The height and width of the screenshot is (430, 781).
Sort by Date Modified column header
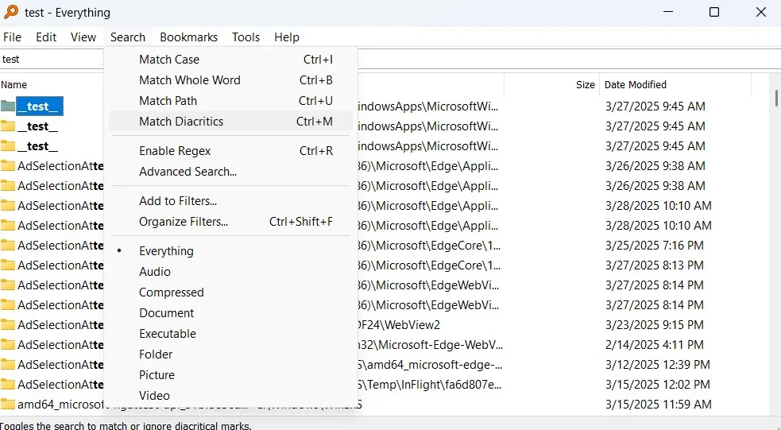(636, 85)
